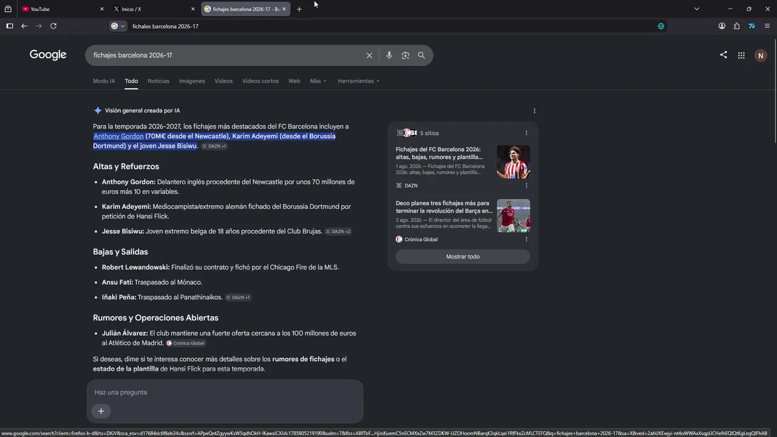Select the Bajas y Salidas heading
This screenshot has height=437, width=777.
tap(120, 252)
